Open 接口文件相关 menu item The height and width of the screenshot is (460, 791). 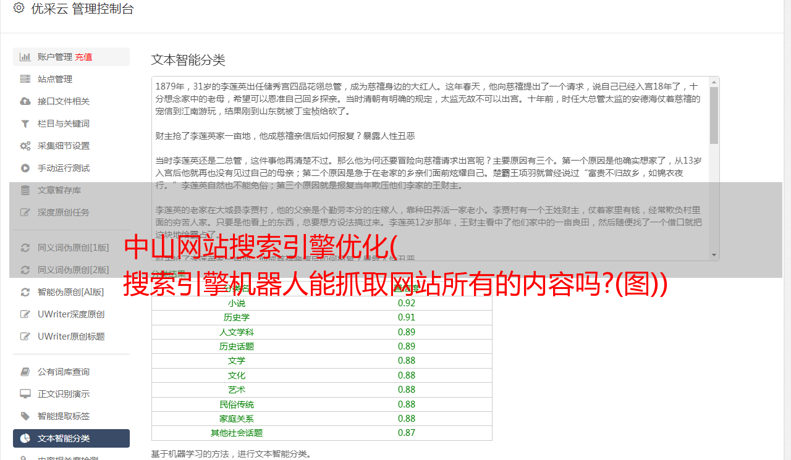[x=71, y=101]
